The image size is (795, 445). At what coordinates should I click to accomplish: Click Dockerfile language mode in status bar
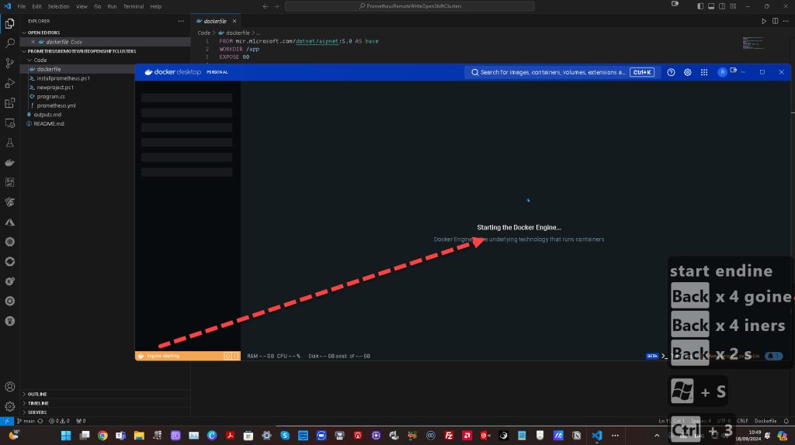click(x=765, y=421)
